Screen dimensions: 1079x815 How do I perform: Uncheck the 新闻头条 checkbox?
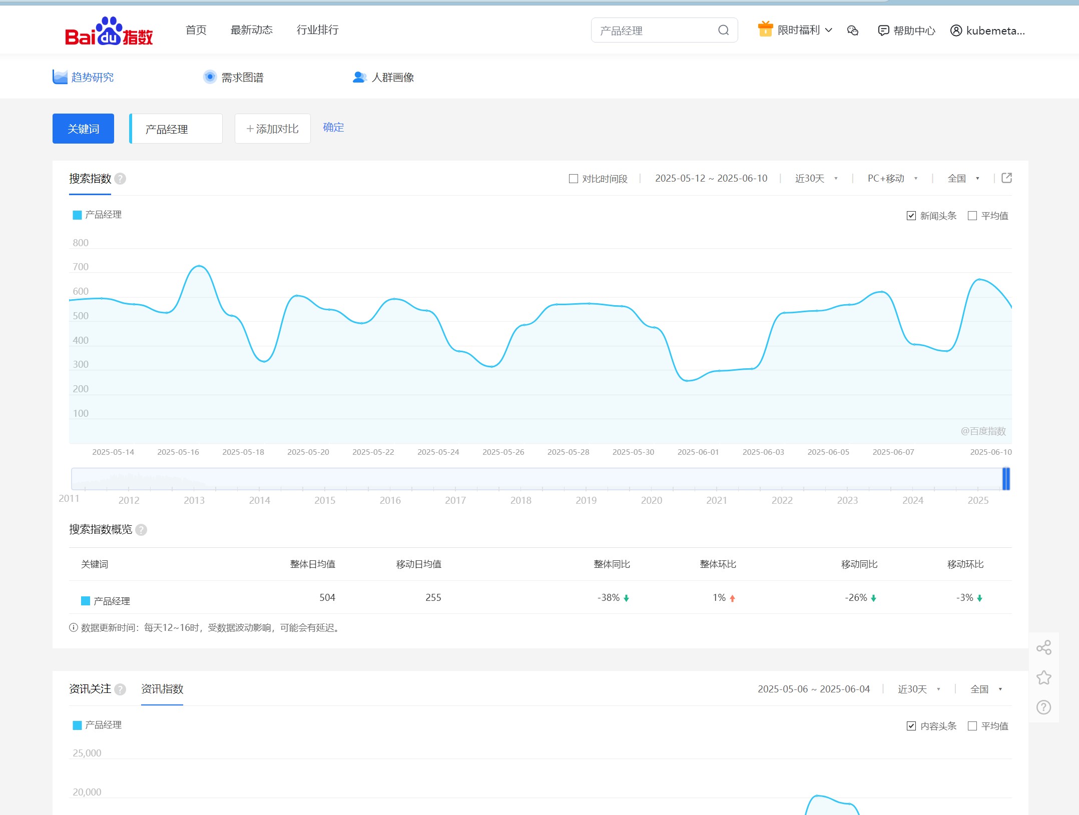911,216
